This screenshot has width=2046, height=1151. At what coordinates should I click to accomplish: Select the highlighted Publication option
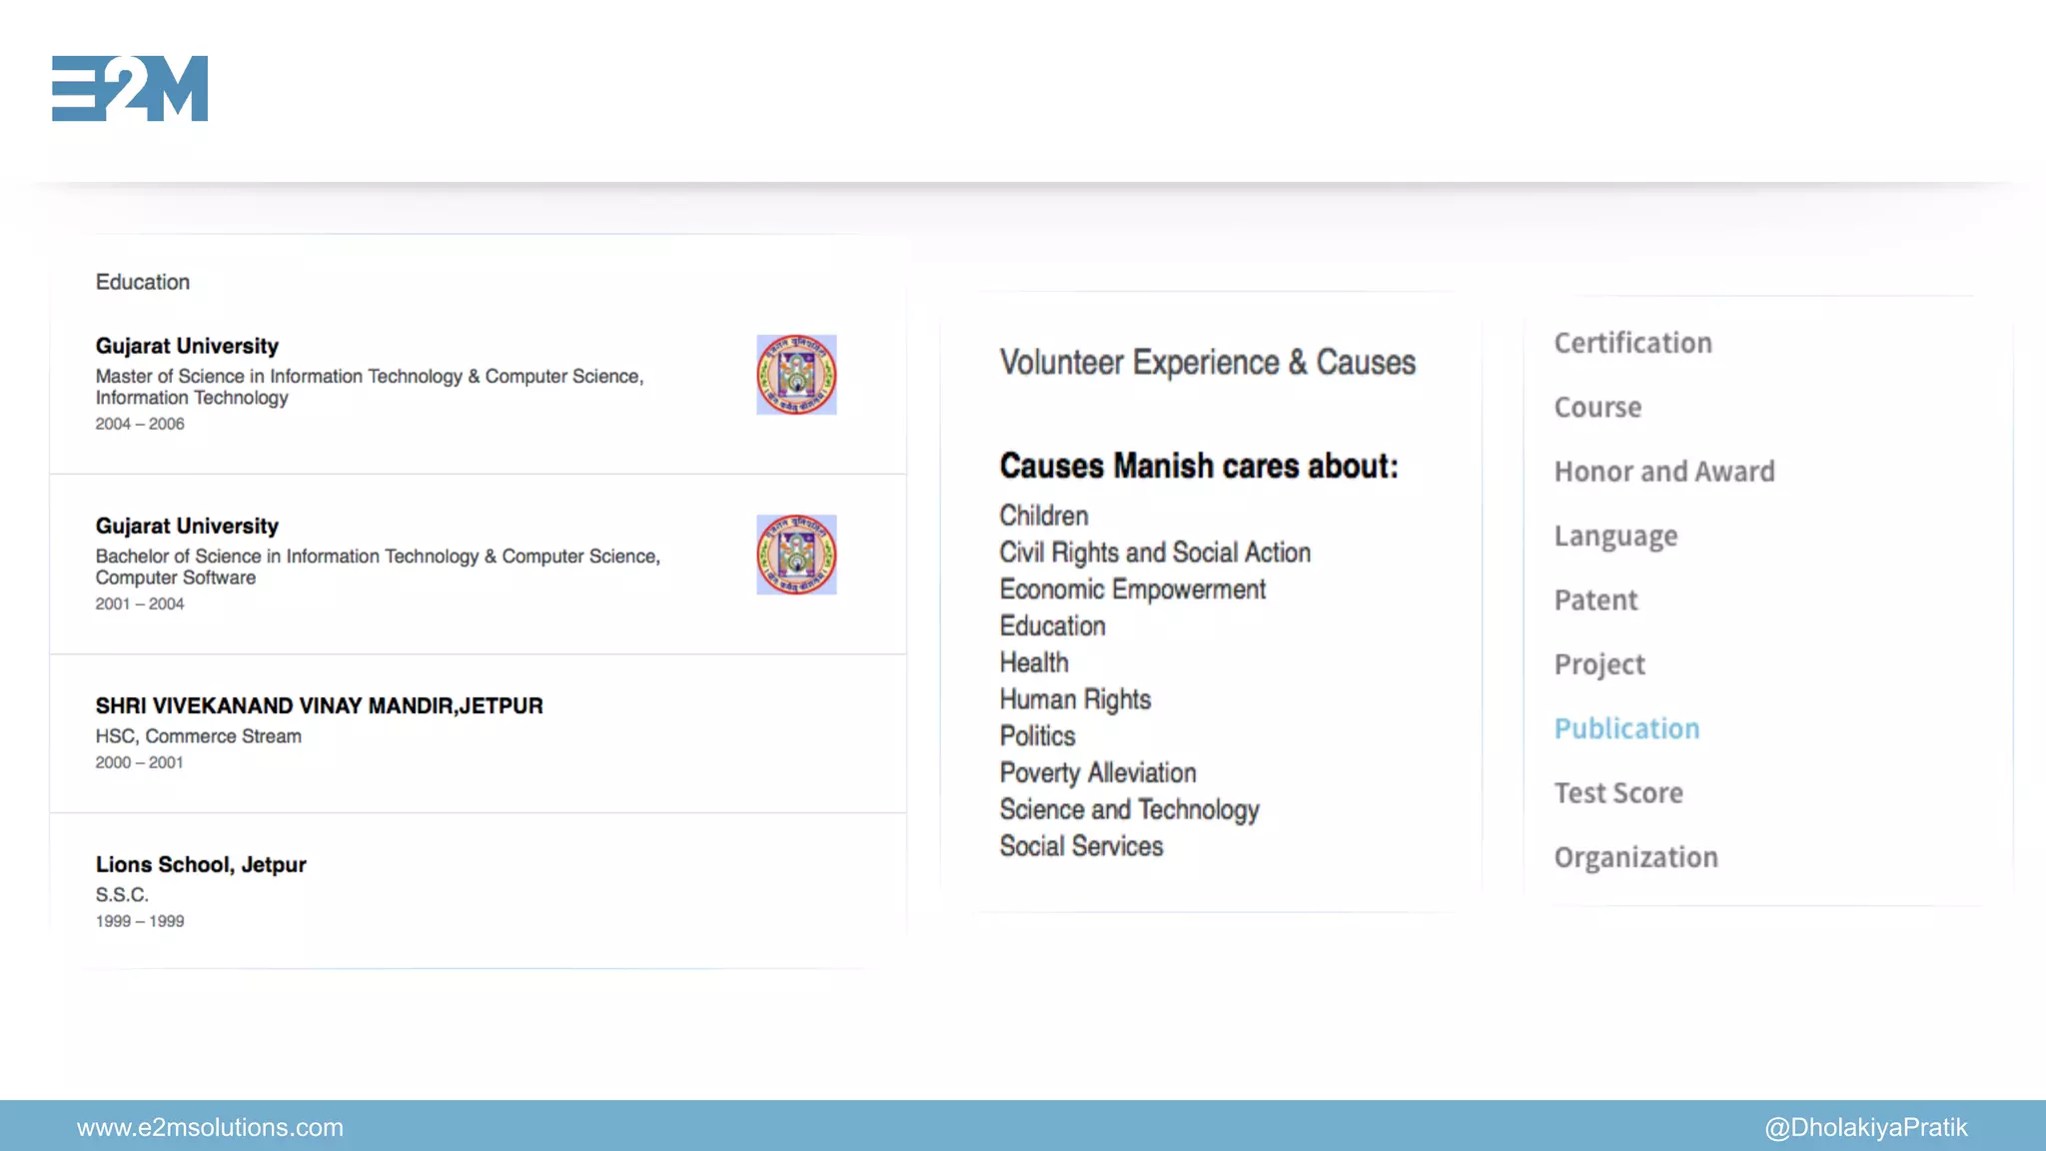pos(1626,728)
